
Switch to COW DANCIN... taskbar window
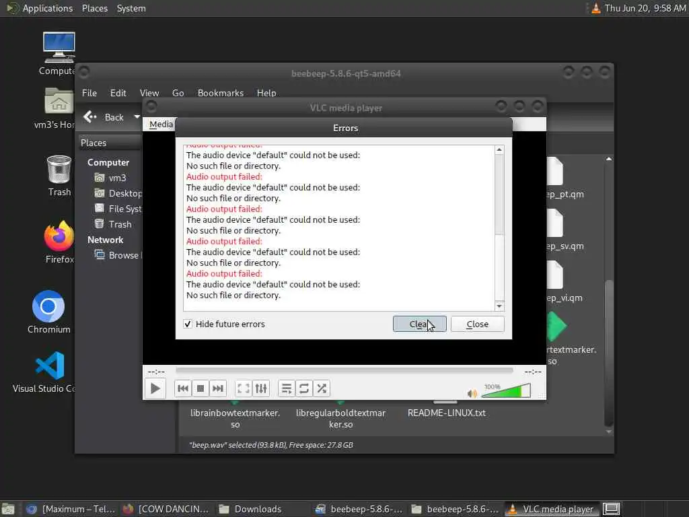(166, 509)
